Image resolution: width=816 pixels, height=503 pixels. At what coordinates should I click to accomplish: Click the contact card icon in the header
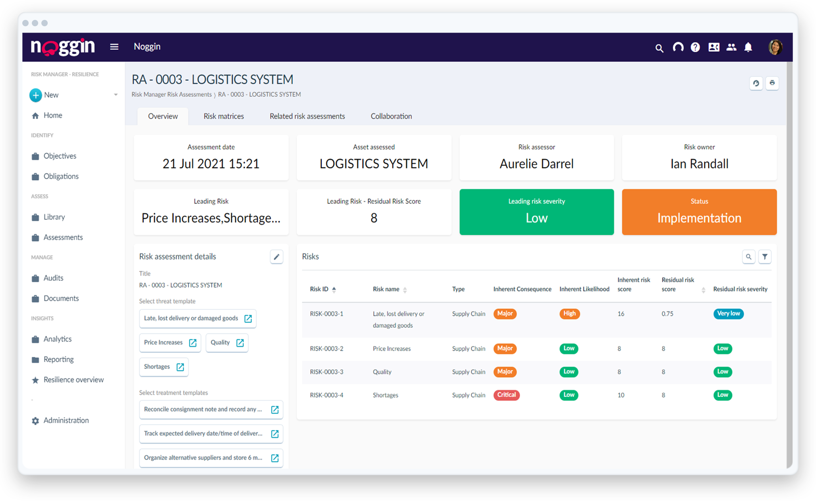[713, 47]
